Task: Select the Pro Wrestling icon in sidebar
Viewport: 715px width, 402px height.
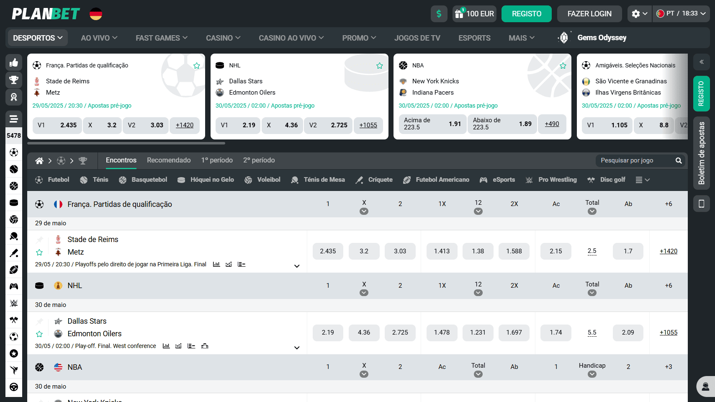Action: [x=14, y=303]
